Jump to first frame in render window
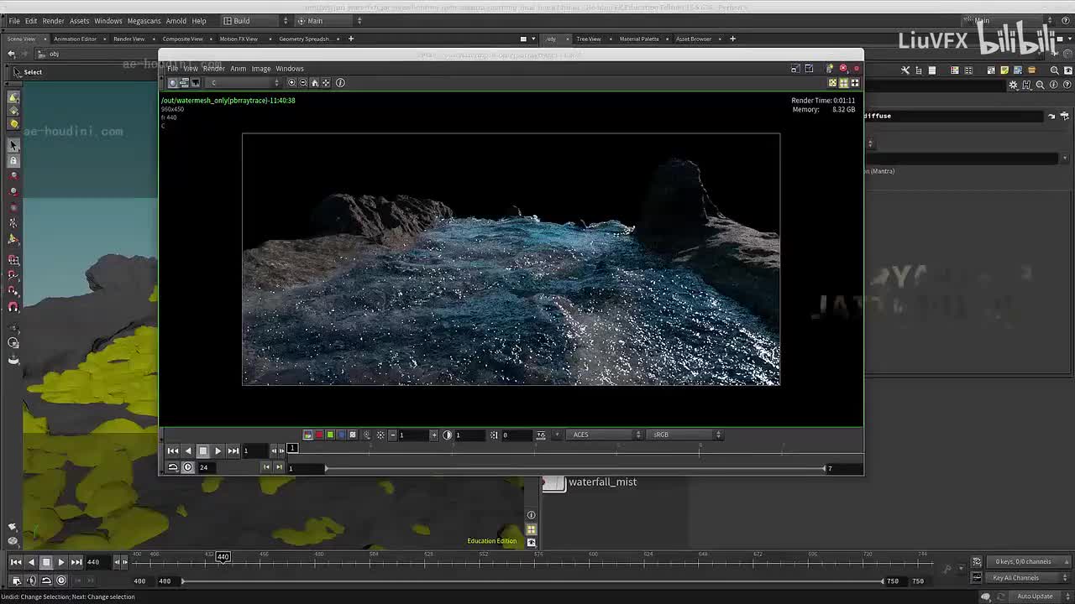This screenshot has width=1075, height=604. (173, 451)
